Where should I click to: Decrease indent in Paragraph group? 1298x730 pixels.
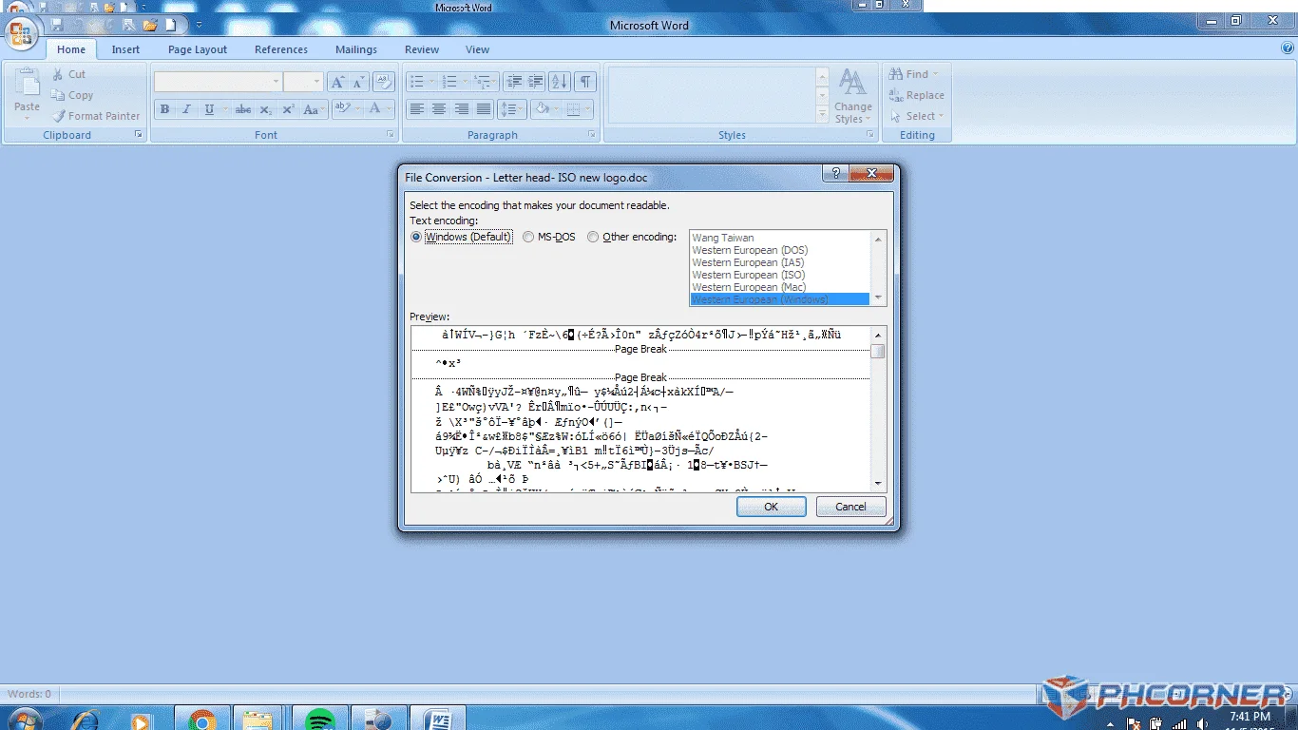point(513,83)
